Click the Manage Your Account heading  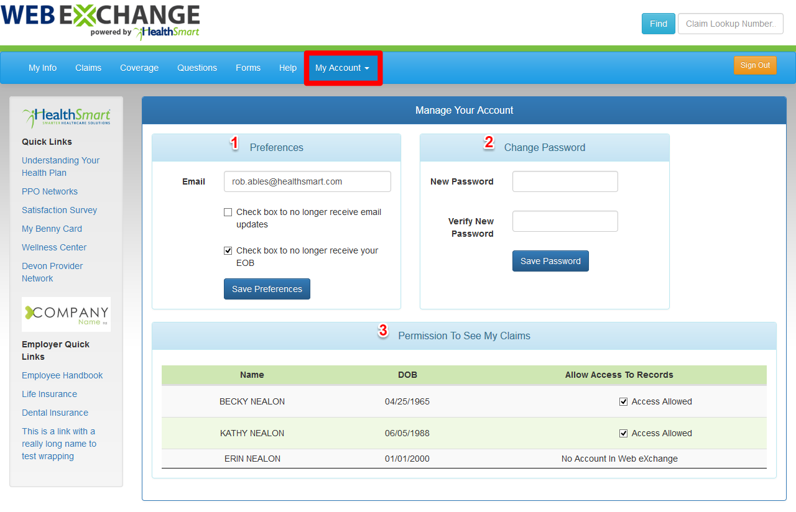point(465,110)
